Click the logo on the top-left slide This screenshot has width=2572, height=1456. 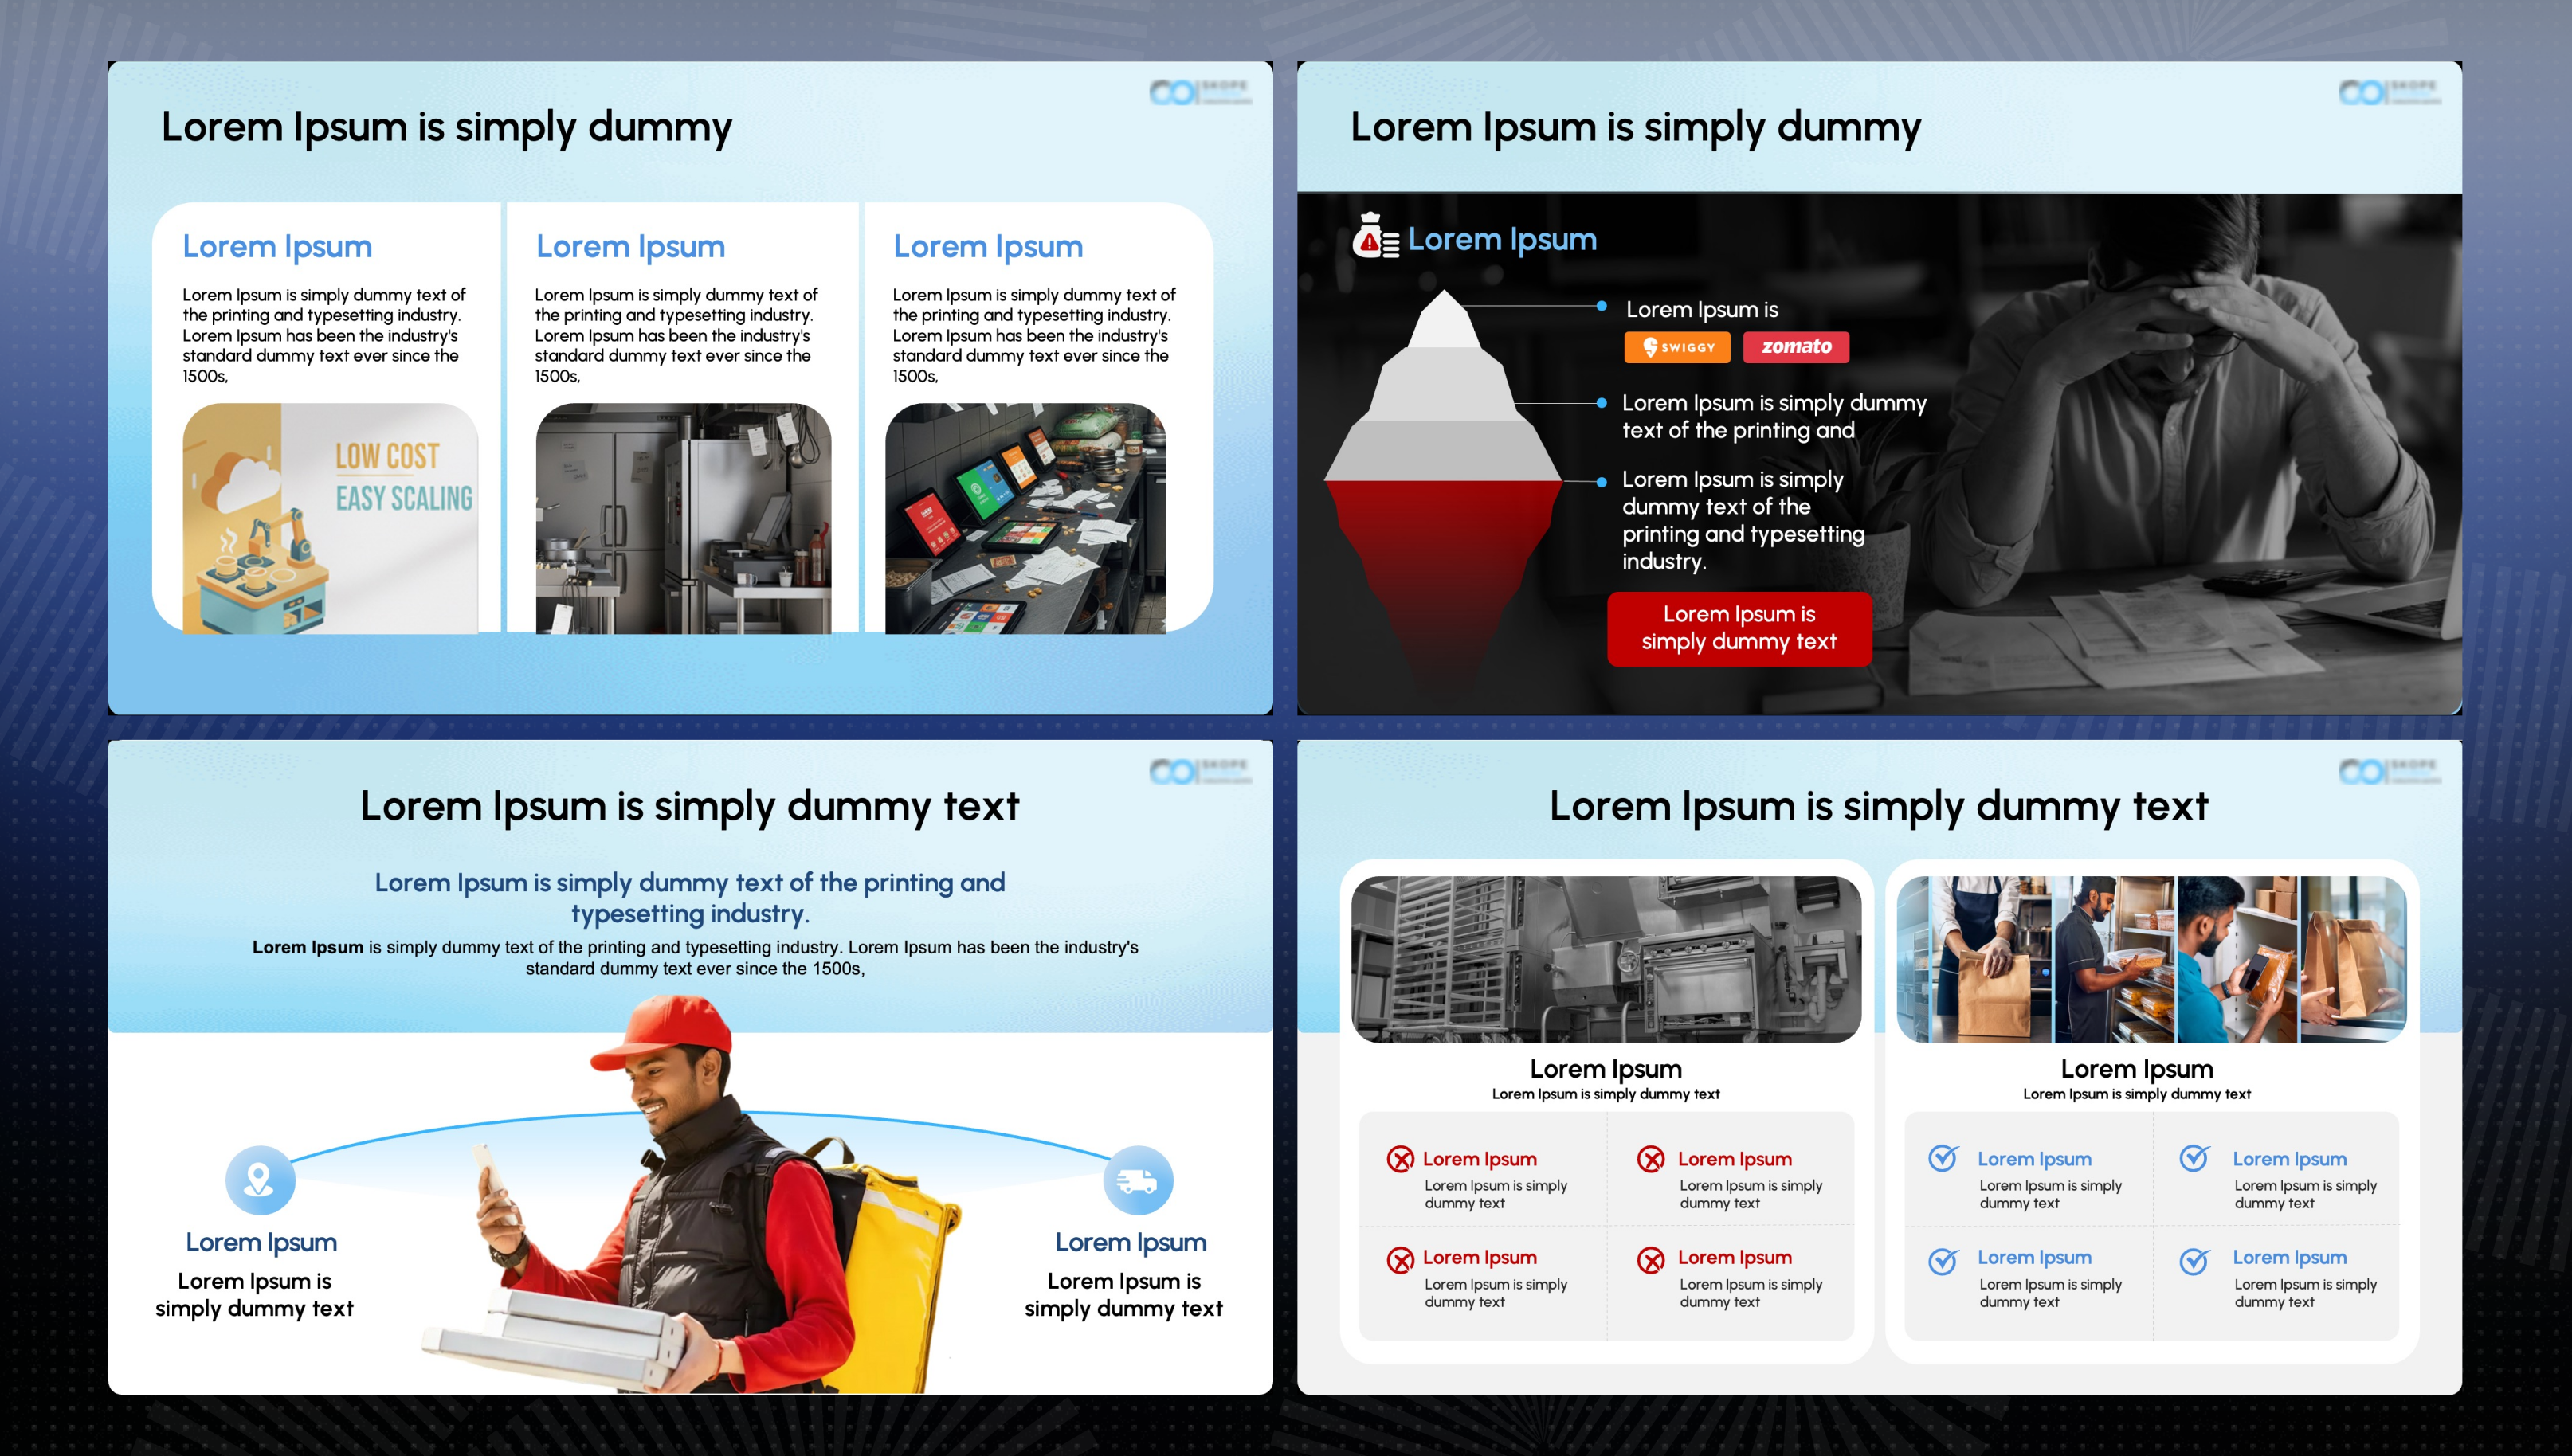pyautogui.click(x=1199, y=92)
